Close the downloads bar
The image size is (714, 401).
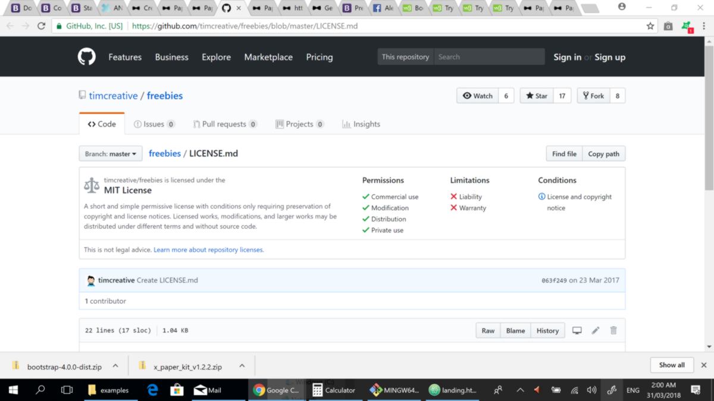click(704, 365)
